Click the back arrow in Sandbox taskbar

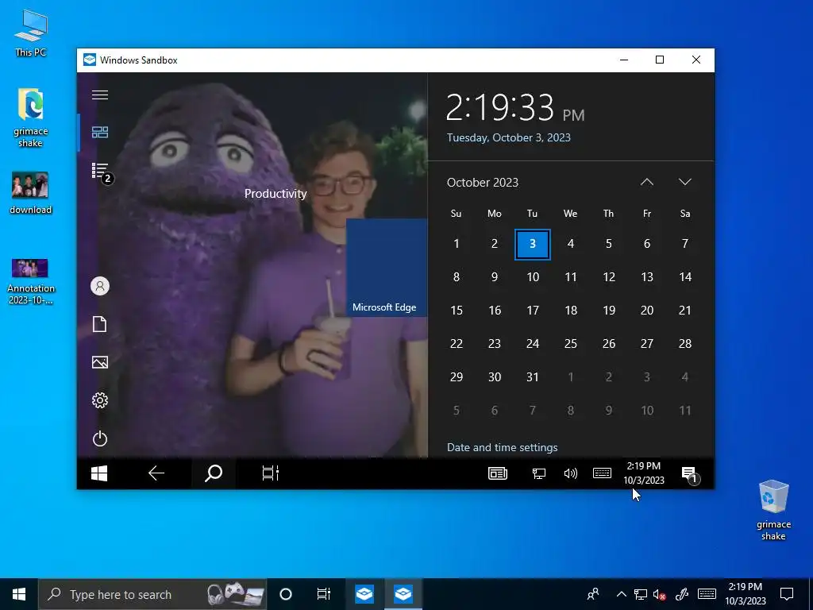156,473
